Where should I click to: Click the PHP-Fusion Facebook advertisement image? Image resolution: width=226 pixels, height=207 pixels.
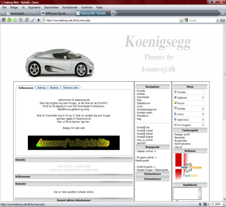pyautogui.click(x=189, y=167)
